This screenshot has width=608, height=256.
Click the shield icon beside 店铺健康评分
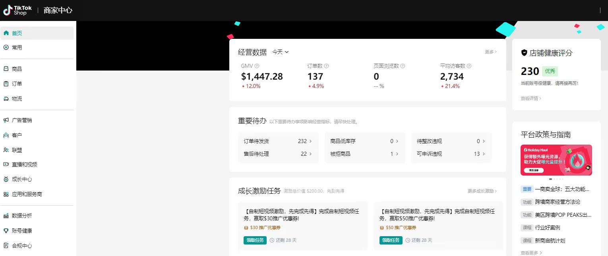[524, 53]
